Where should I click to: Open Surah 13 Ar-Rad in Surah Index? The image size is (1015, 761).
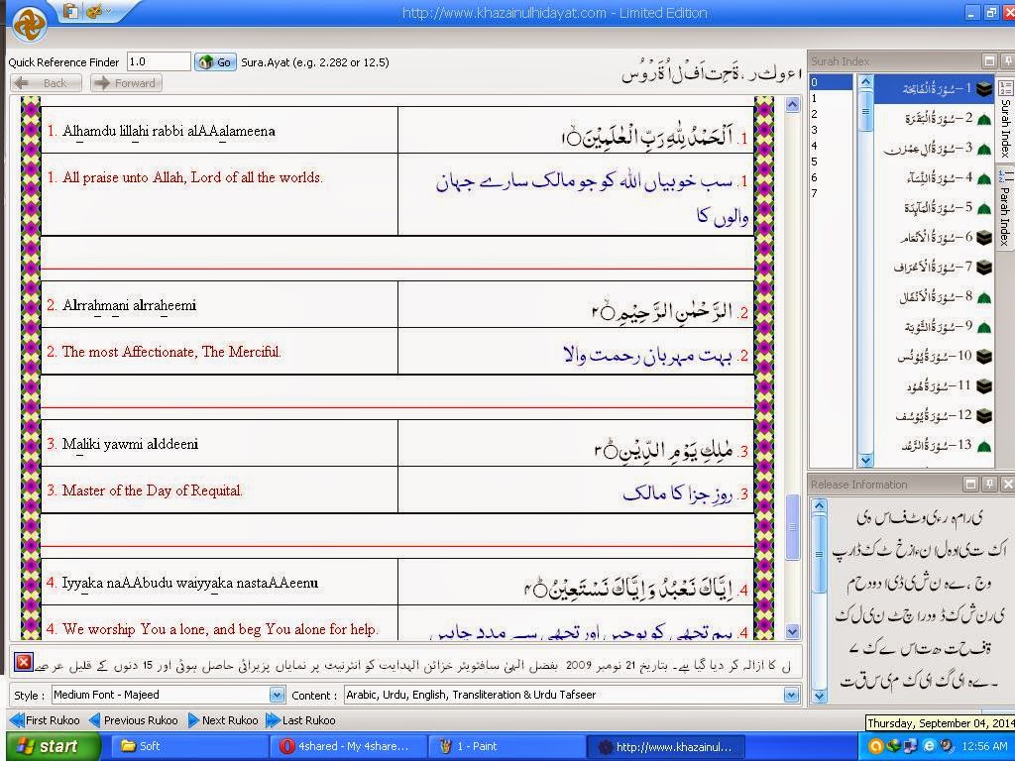pos(935,445)
